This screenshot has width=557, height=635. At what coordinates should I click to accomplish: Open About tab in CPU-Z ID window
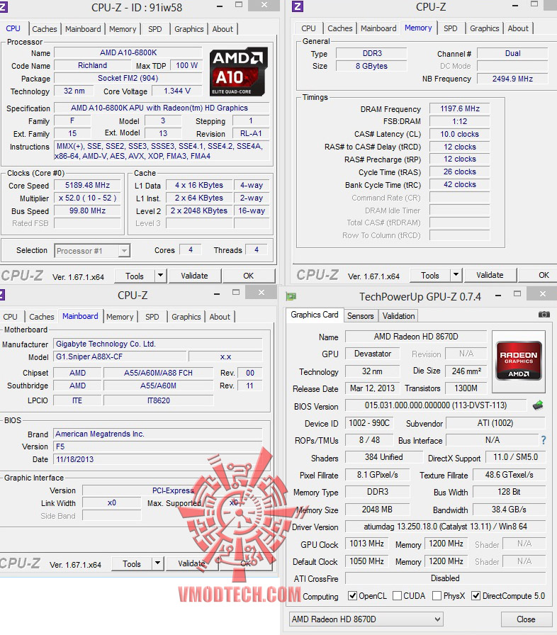(x=223, y=29)
